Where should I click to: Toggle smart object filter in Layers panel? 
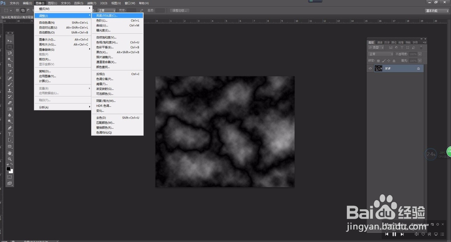(x=413, y=48)
